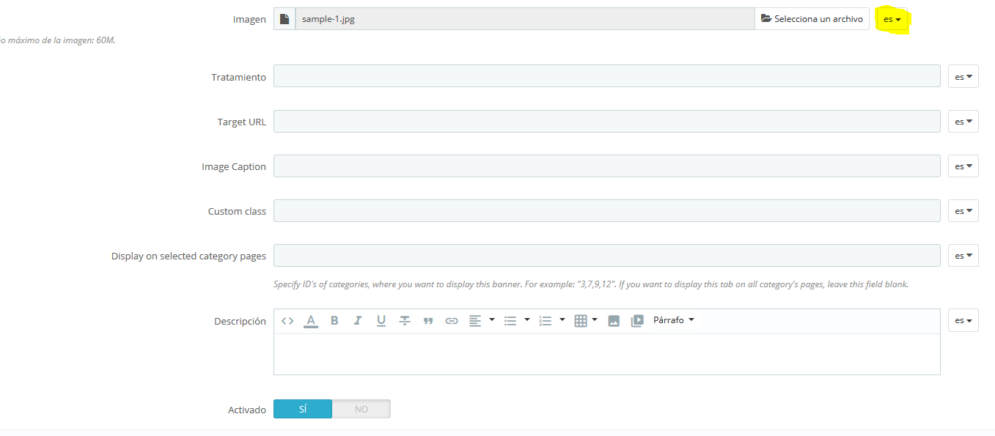Insert an image in the editor
The height and width of the screenshot is (436, 995).
(614, 321)
